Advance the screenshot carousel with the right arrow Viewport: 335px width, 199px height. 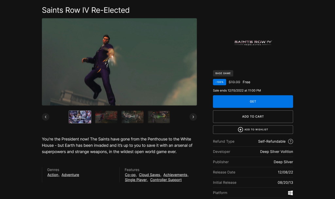[193, 117]
